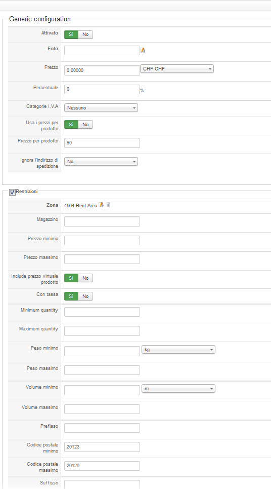
Task: Uncheck the Restrizioni checkbox
Action: [12, 192]
